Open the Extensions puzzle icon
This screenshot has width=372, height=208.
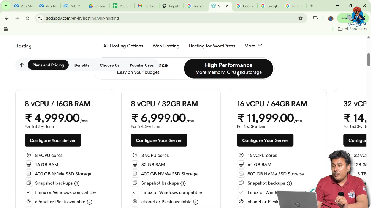click(315, 18)
